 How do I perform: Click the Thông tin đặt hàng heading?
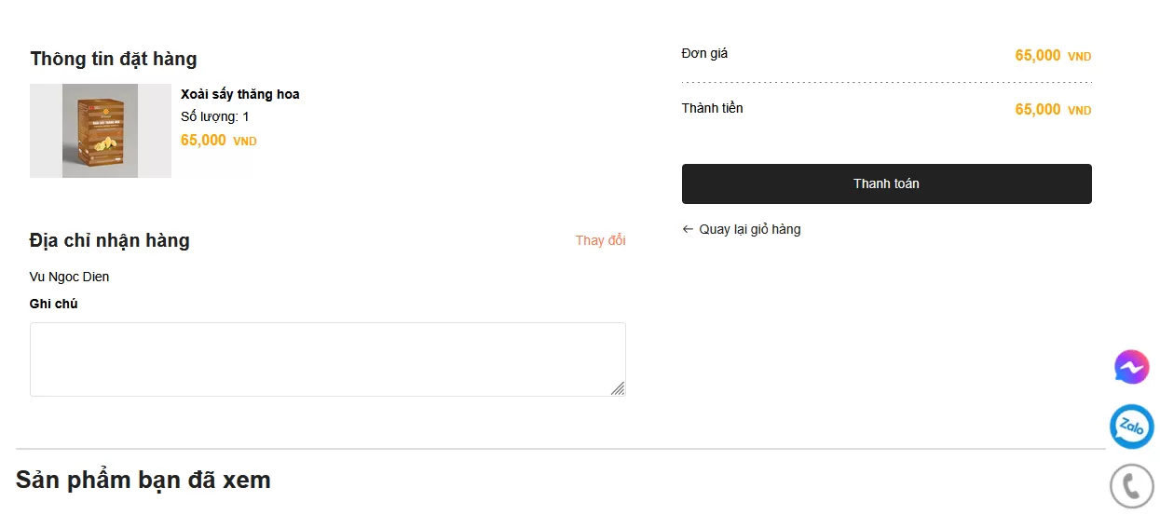point(113,59)
